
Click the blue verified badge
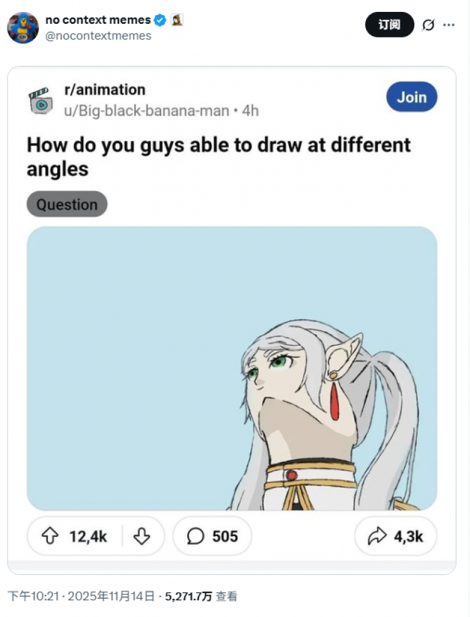click(160, 19)
